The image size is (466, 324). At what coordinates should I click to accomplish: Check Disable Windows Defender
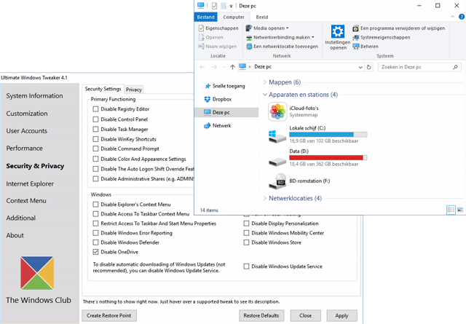(95, 242)
